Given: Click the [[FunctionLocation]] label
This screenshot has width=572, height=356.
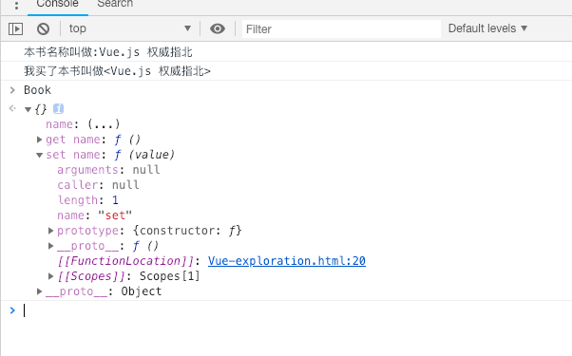Looking at the screenshot, I should (x=125, y=261).
